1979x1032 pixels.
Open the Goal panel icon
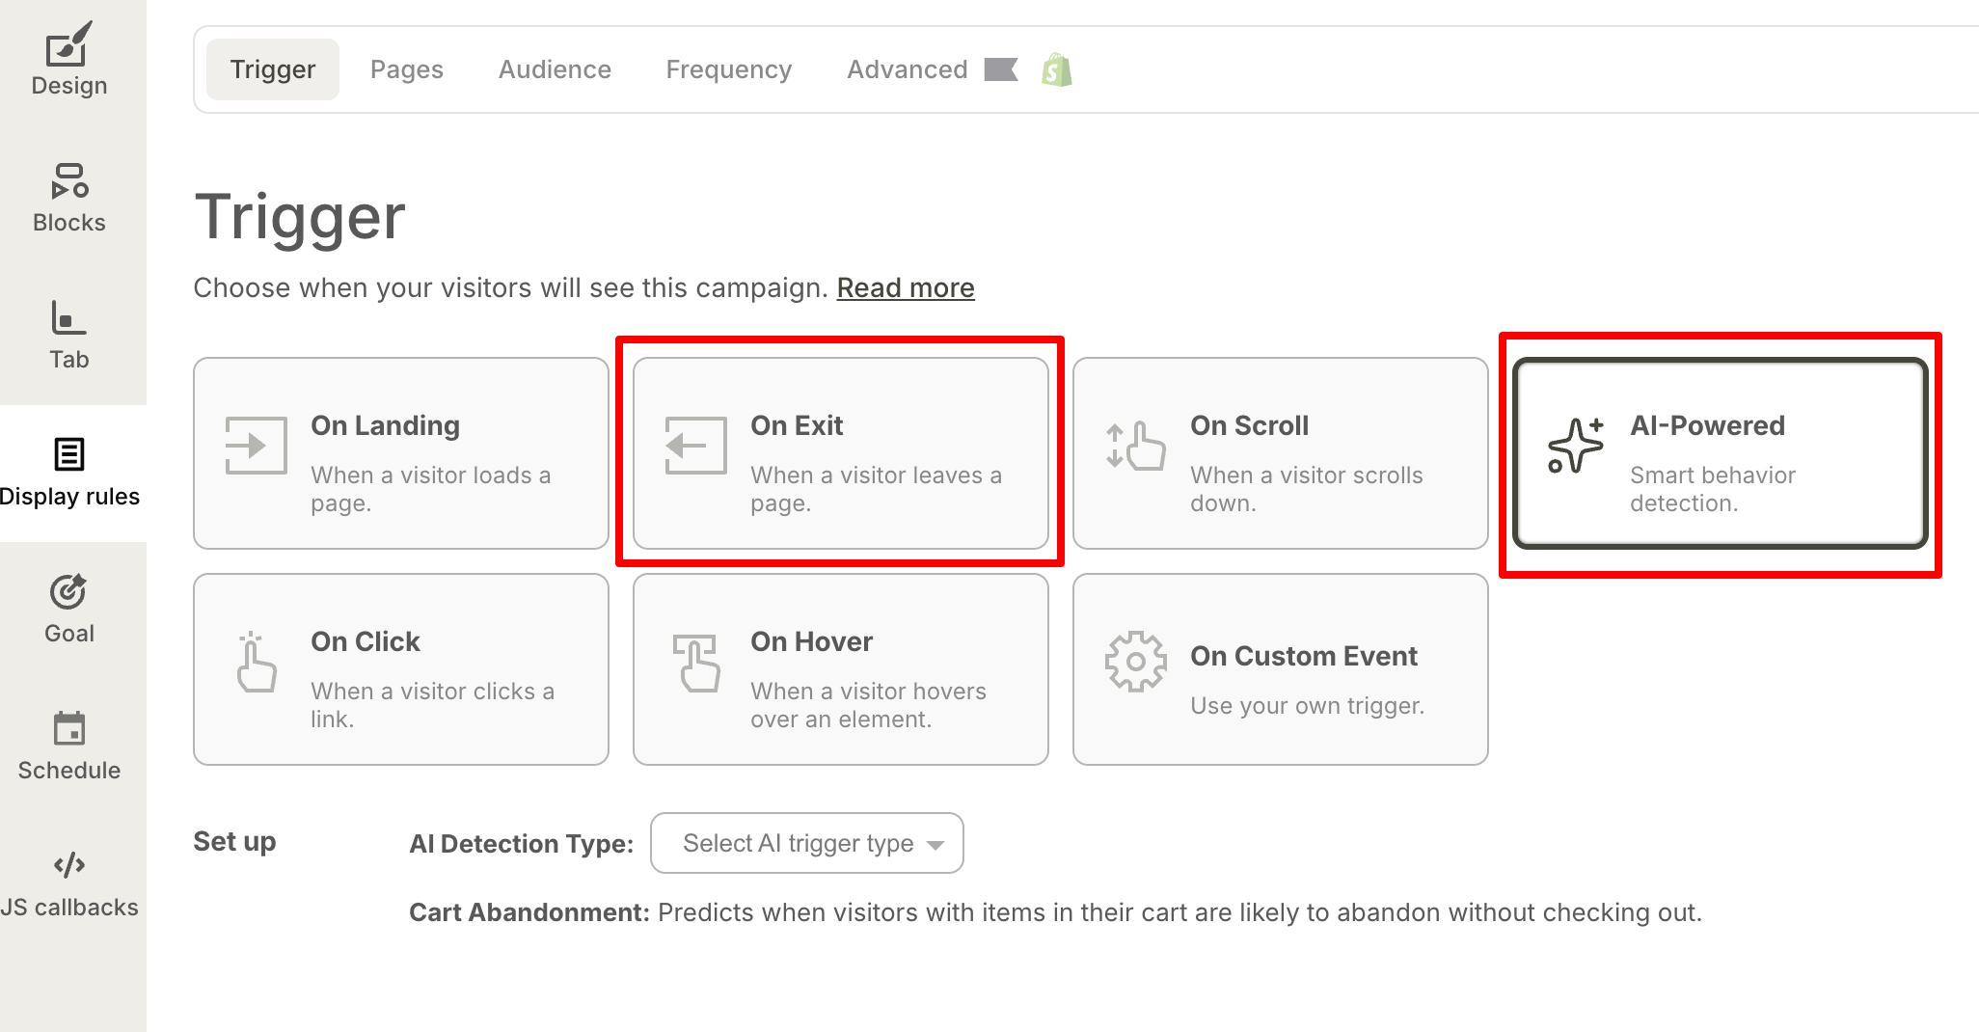[68, 592]
